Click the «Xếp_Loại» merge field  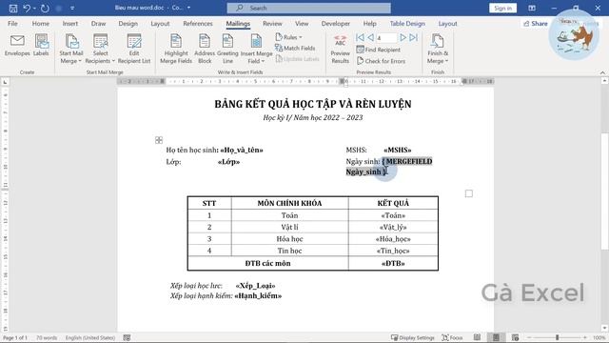point(256,286)
